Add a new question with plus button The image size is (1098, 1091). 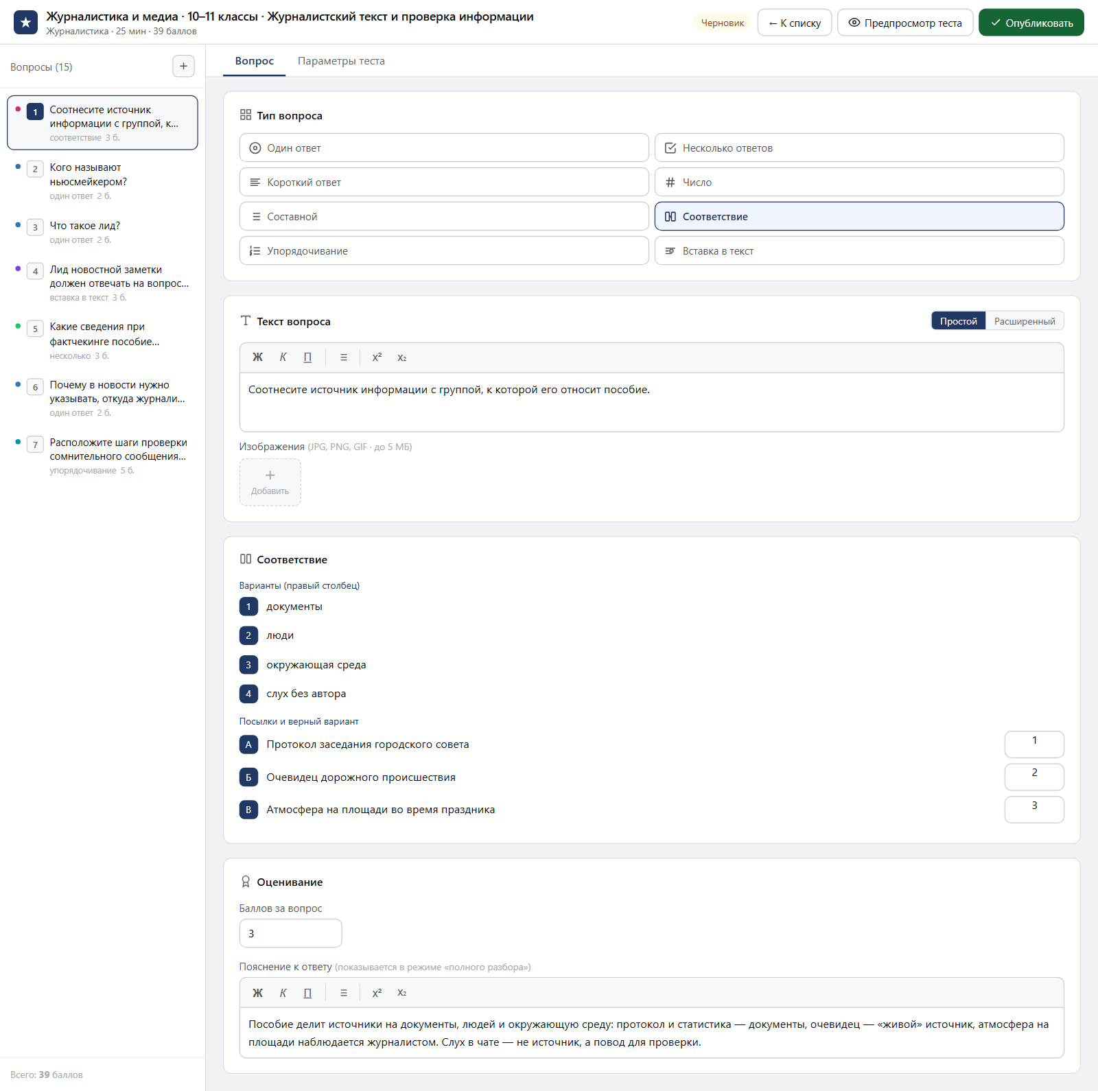pyautogui.click(x=183, y=67)
